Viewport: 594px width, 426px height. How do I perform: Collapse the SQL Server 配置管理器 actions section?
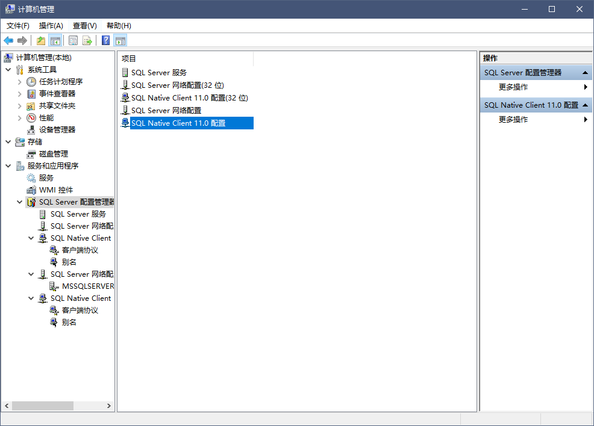coord(585,73)
